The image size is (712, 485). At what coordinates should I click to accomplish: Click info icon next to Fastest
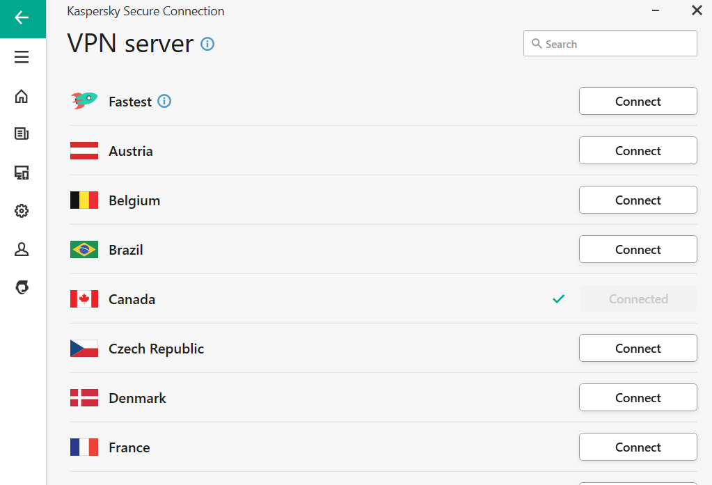[164, 102]
